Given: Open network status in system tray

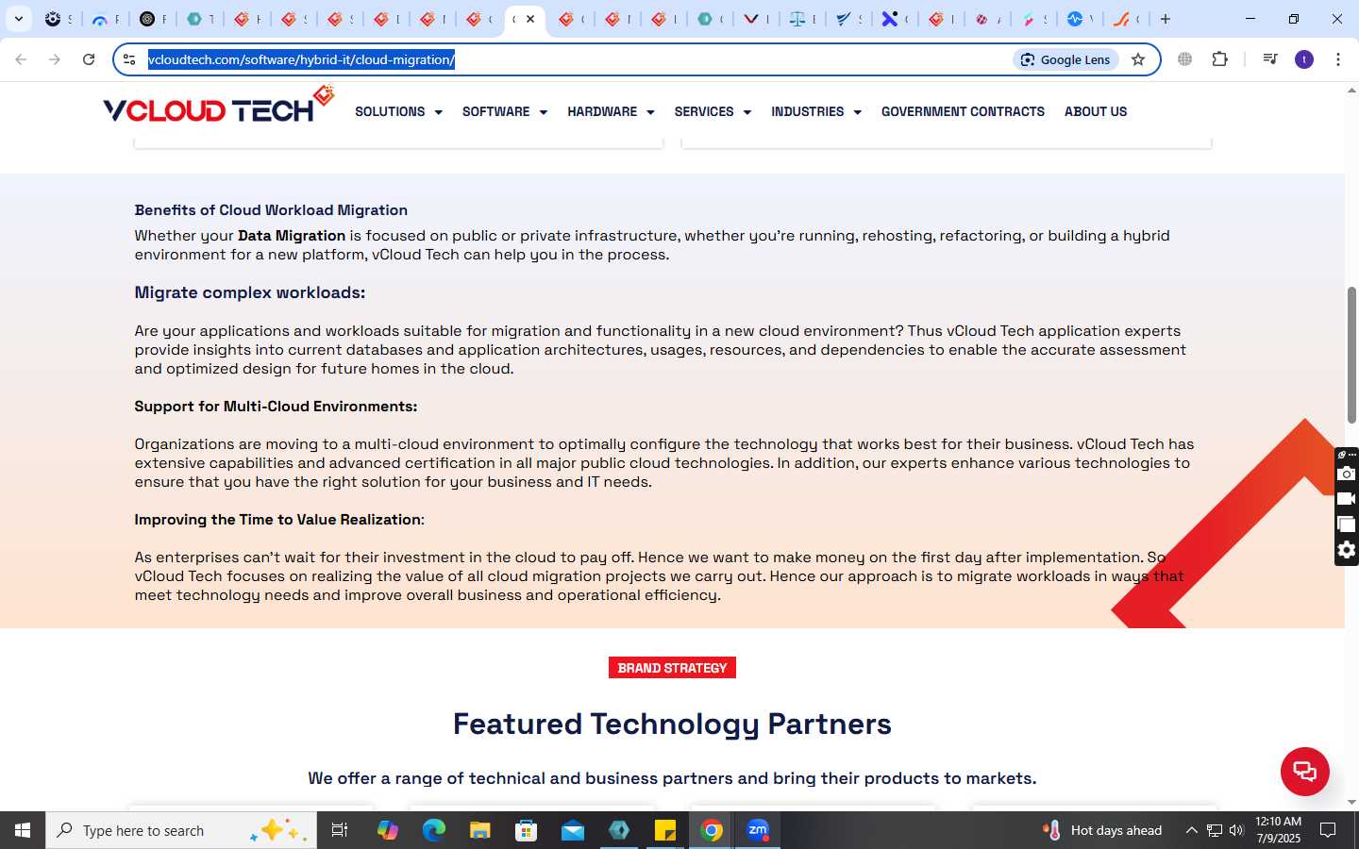Looking at the screenshot, I should click(1214, 830).
